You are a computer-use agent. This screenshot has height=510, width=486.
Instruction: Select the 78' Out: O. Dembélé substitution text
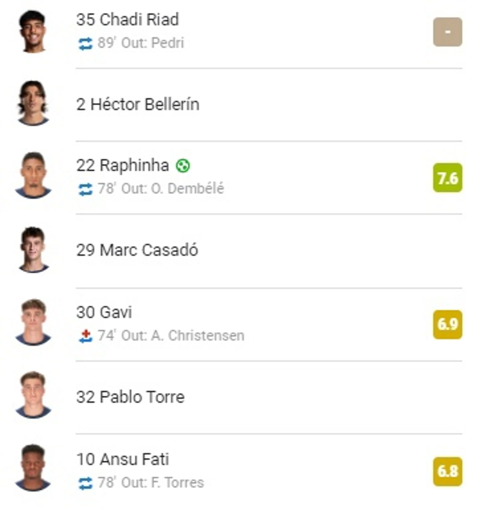[161, 189]
